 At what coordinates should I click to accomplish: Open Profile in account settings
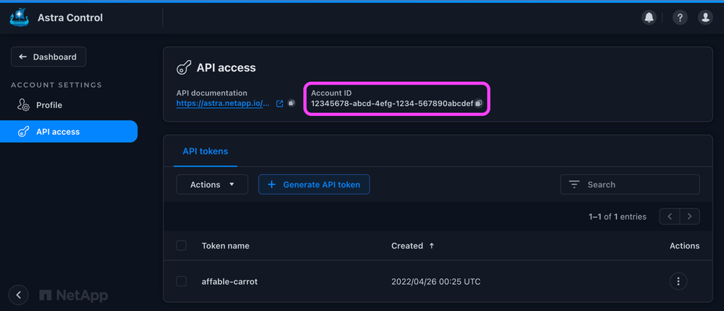coord(49,105)
